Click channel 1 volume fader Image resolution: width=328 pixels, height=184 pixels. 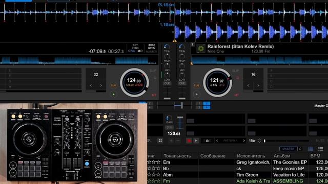tap(167, 98)
